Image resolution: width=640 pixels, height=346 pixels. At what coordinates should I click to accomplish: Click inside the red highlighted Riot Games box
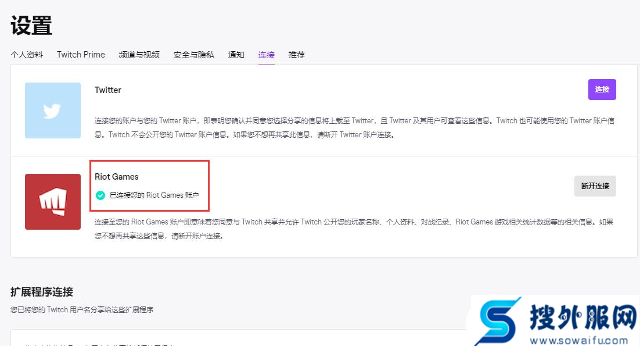150,186
